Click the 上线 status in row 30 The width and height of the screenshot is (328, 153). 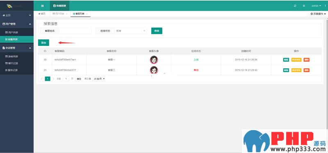[x=196, y=60]
